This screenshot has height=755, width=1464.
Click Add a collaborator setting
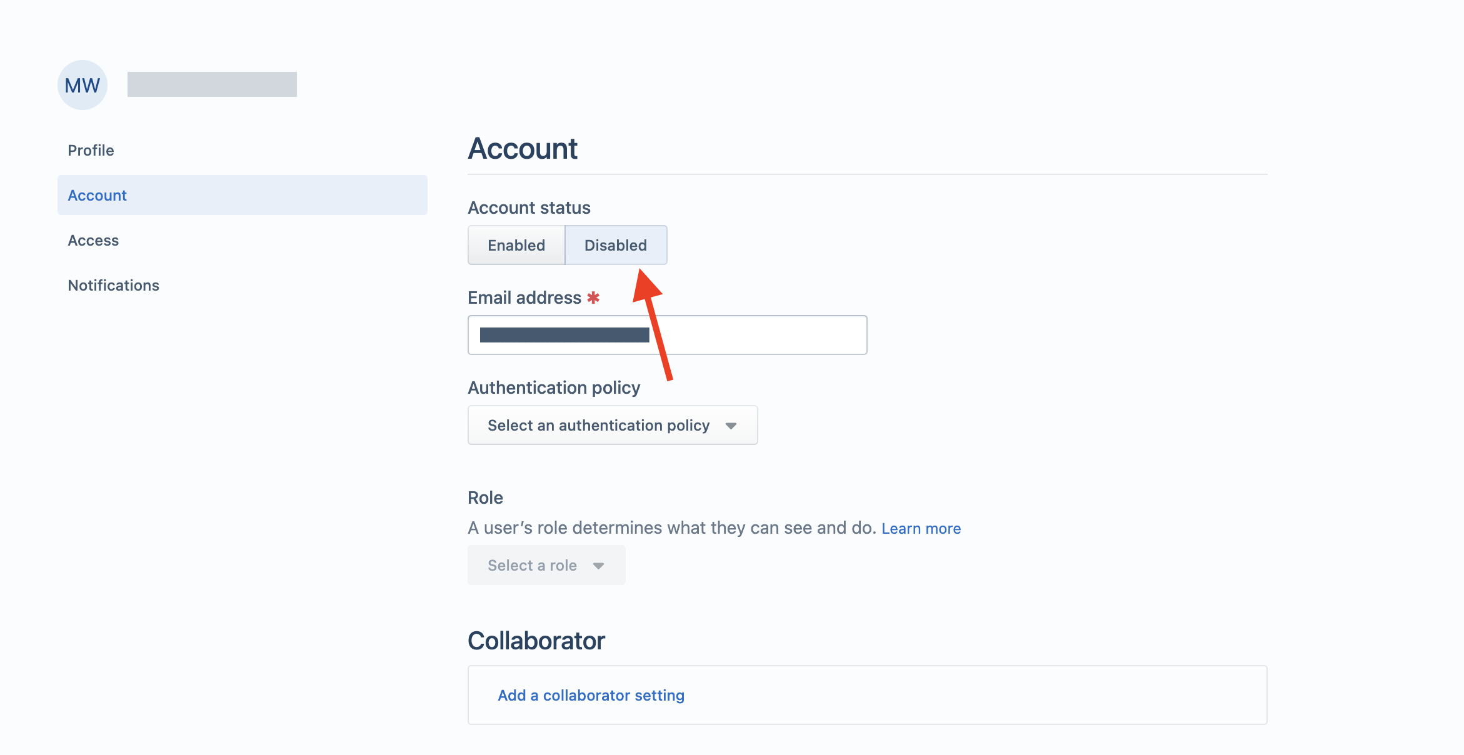(590, 694)
